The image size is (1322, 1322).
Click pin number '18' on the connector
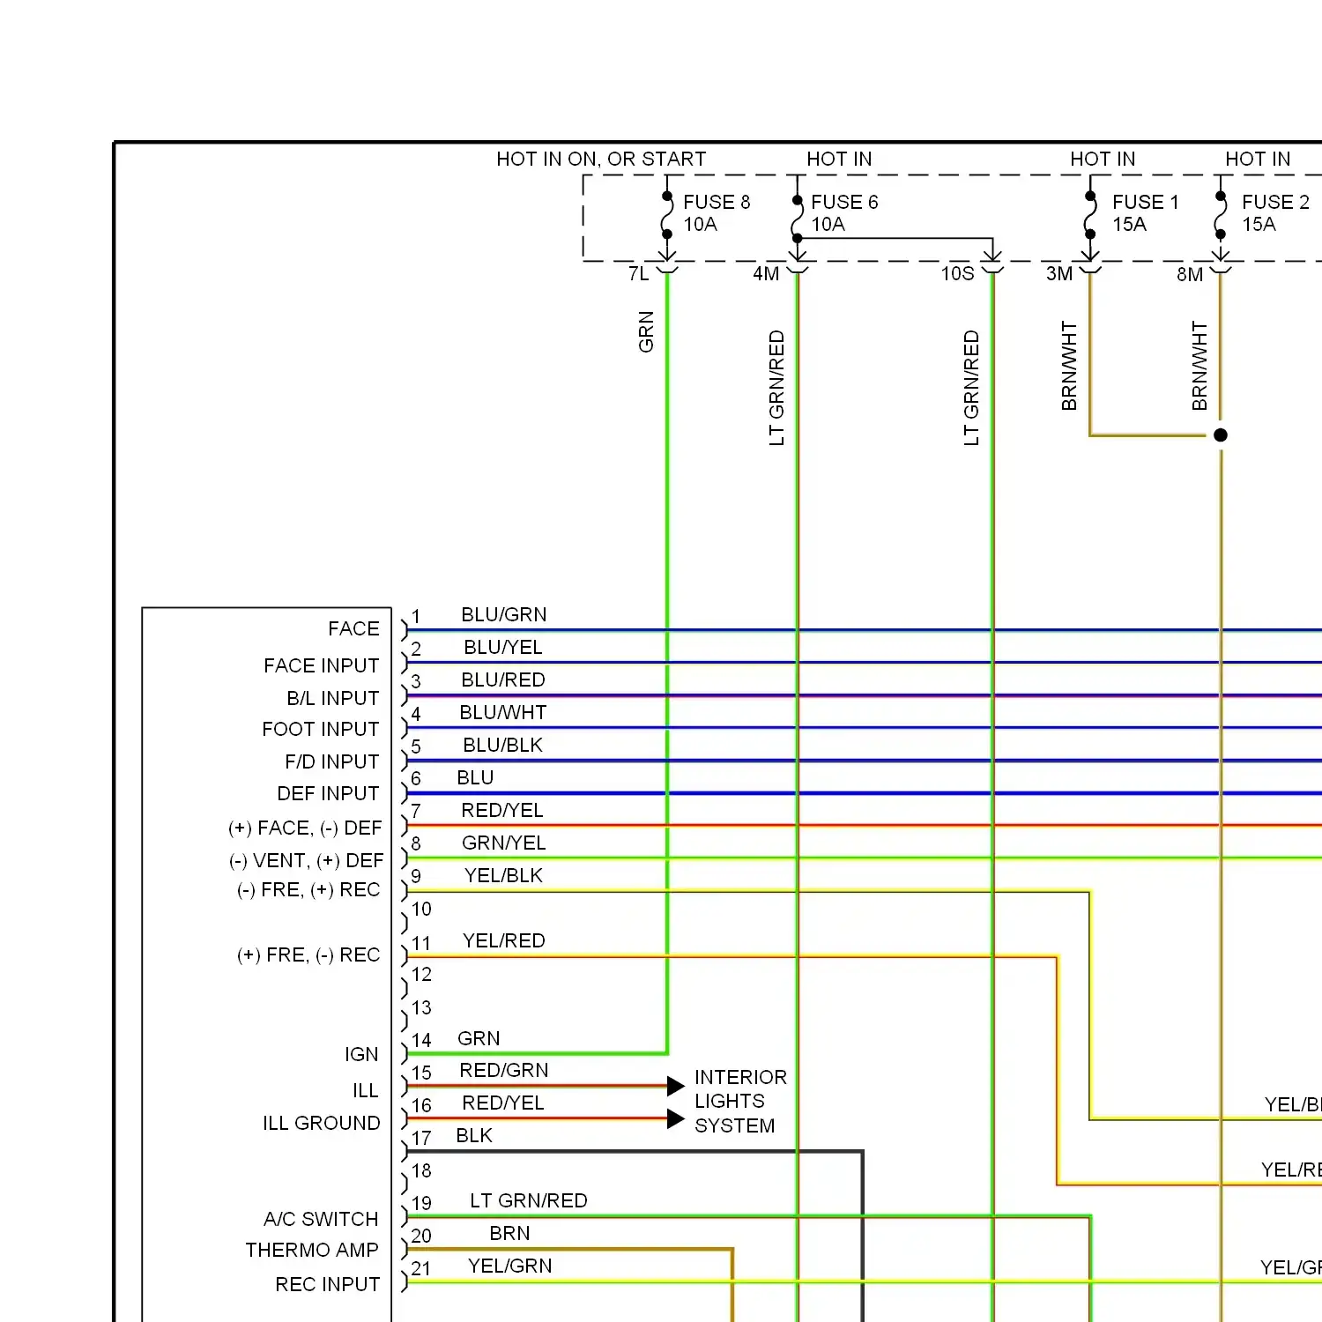421,1171
